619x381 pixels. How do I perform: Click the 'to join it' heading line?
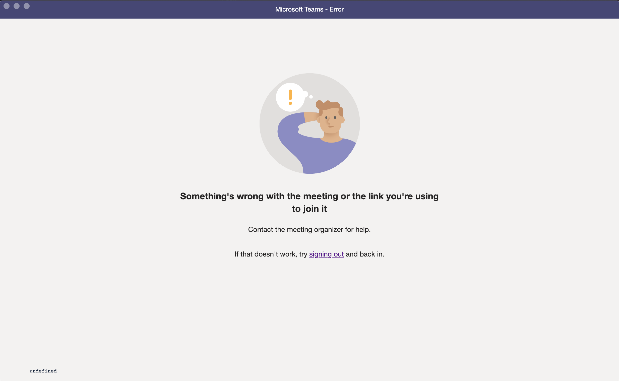click(309, 209)
